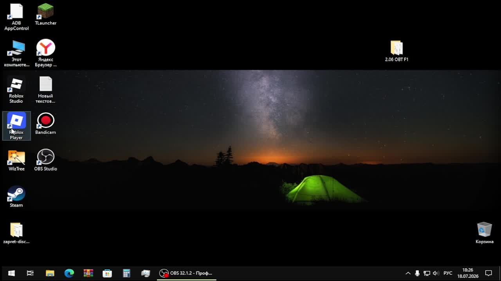
Task: Open WinRAR from the taskbar
Action: click(88, 273)
